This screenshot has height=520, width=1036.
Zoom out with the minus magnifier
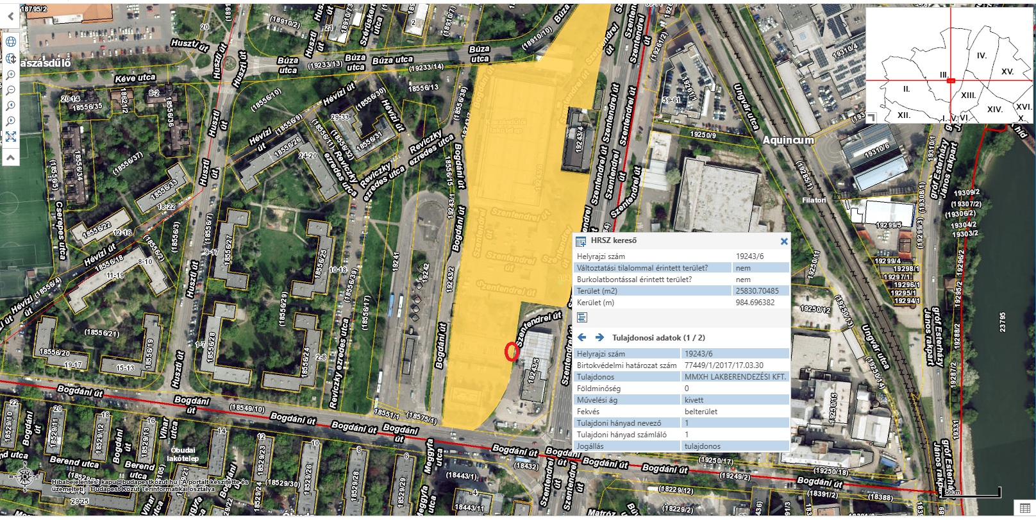(11, 90)
